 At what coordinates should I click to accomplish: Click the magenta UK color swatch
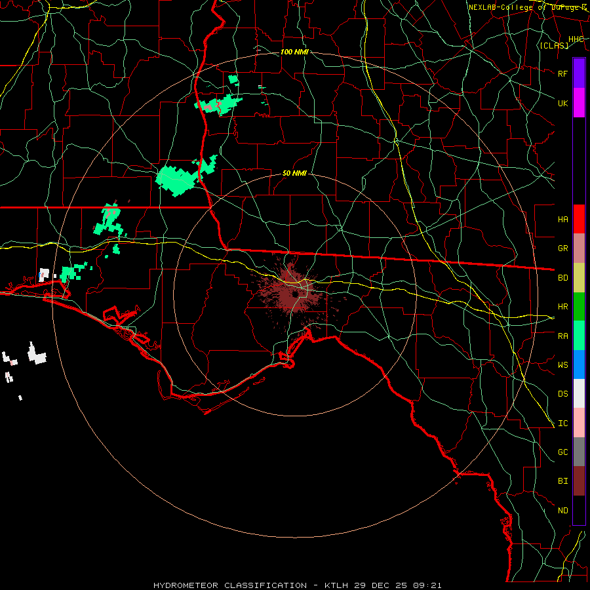[579, 103]
